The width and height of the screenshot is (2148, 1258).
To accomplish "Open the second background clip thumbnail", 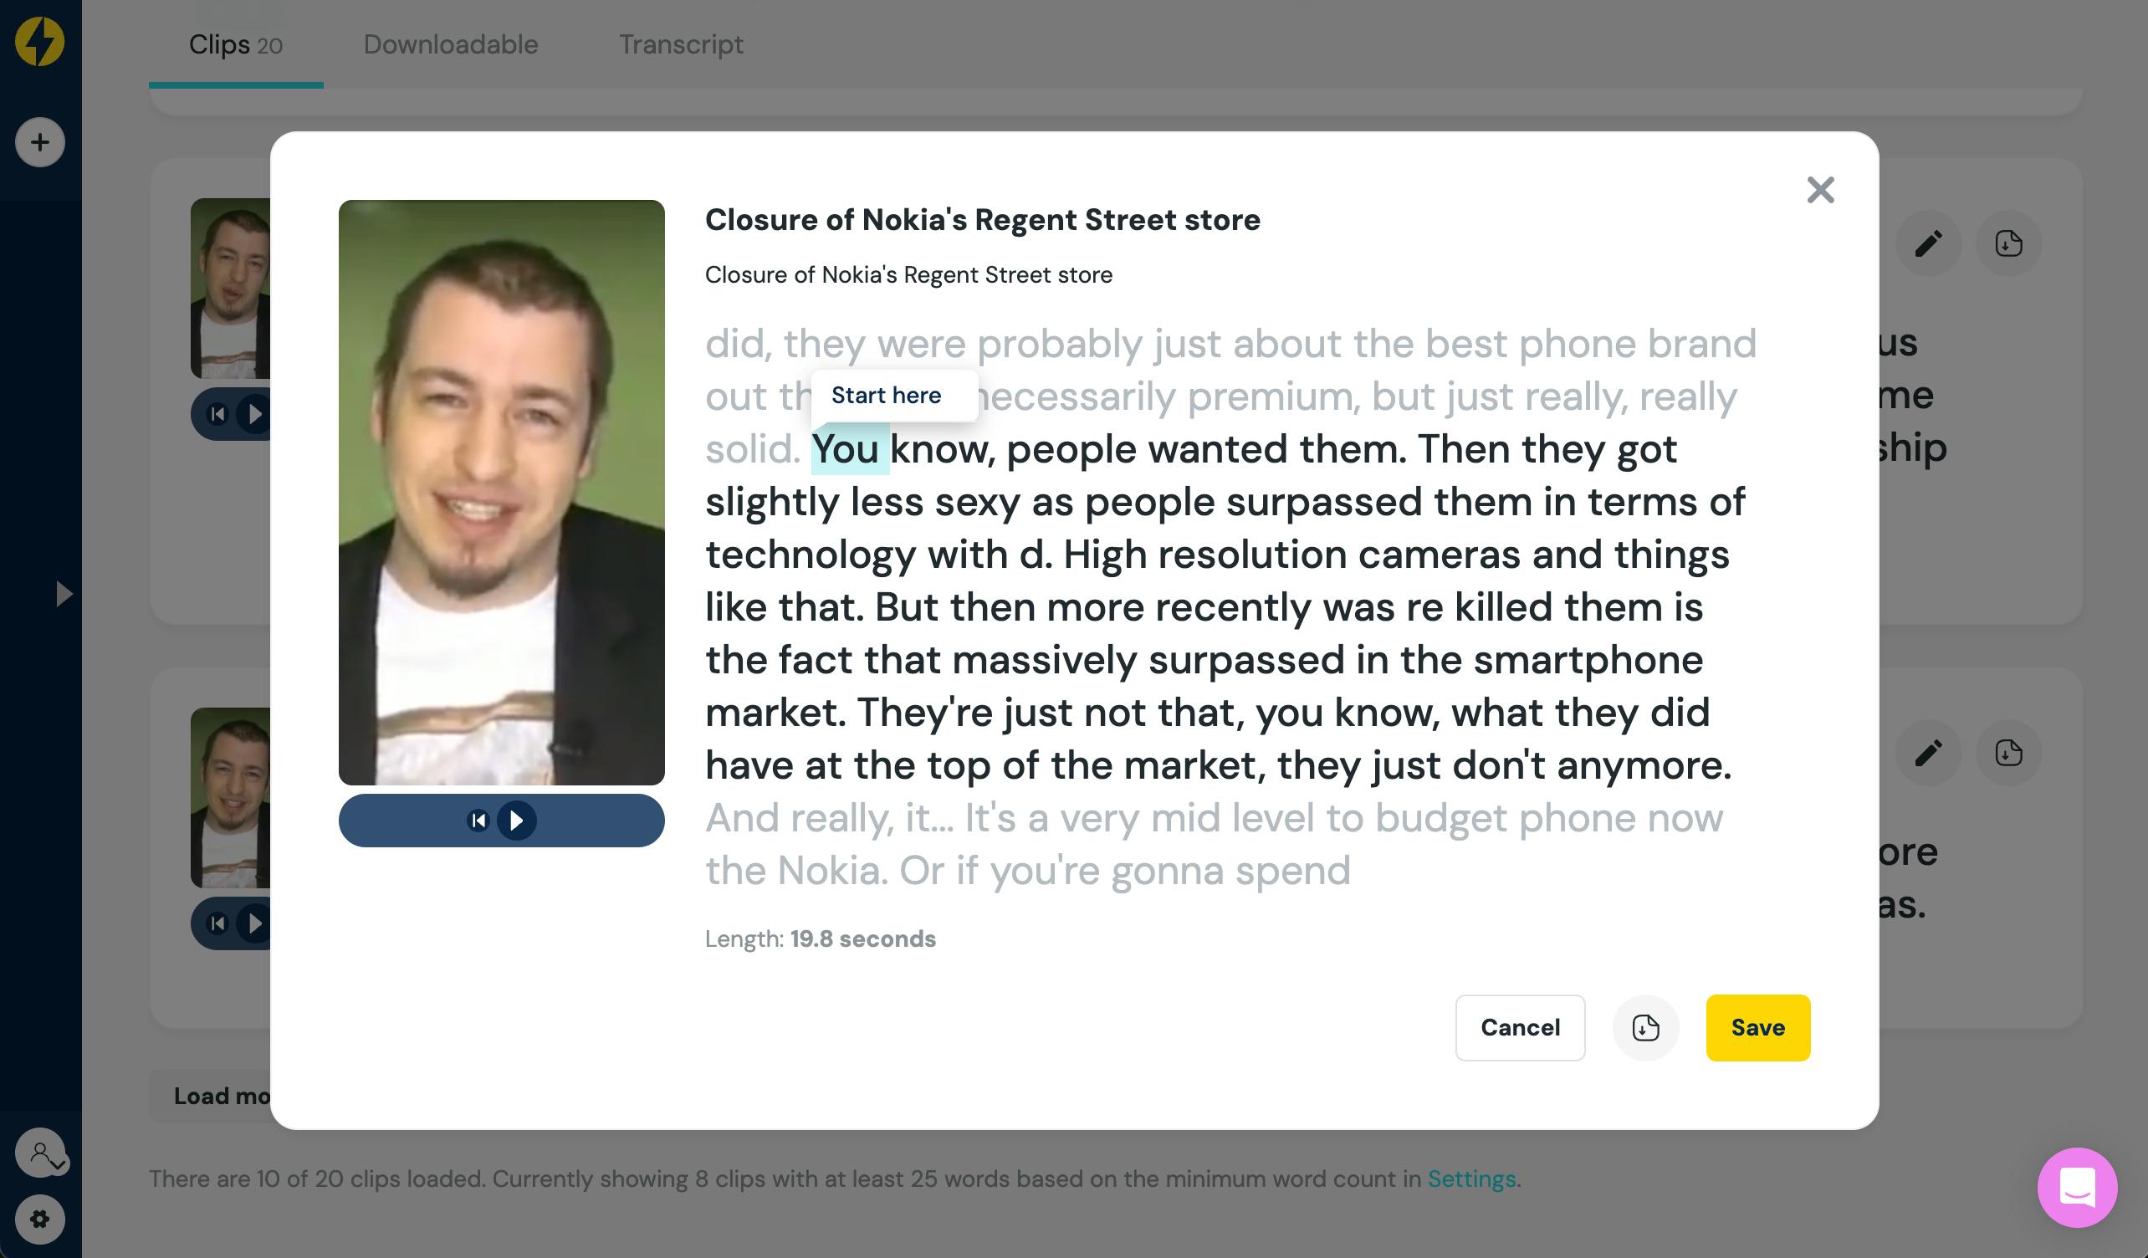I will coord(230,798).
